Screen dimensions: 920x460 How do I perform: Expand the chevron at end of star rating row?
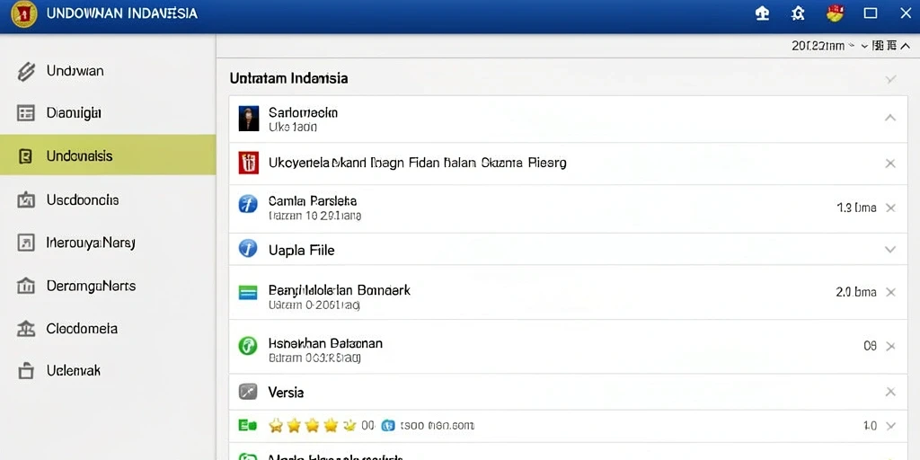point(890,426)
